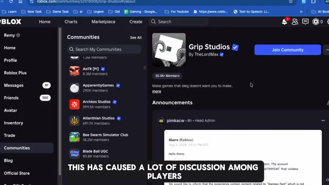Image resolution: width=329 pixels, height=185 pixels.
Task: Open the Create tab
Action: (136, 22)
